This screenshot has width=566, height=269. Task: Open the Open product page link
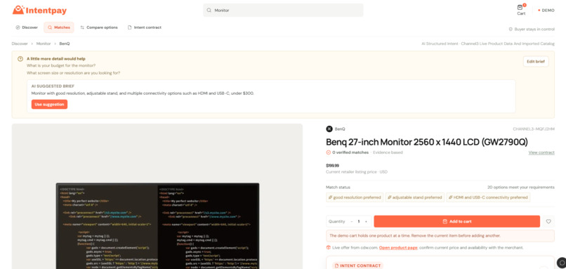398,248
